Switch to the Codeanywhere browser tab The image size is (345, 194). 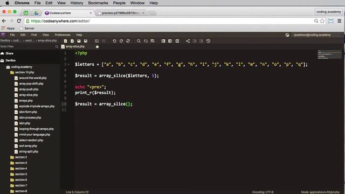pos(67,13)
